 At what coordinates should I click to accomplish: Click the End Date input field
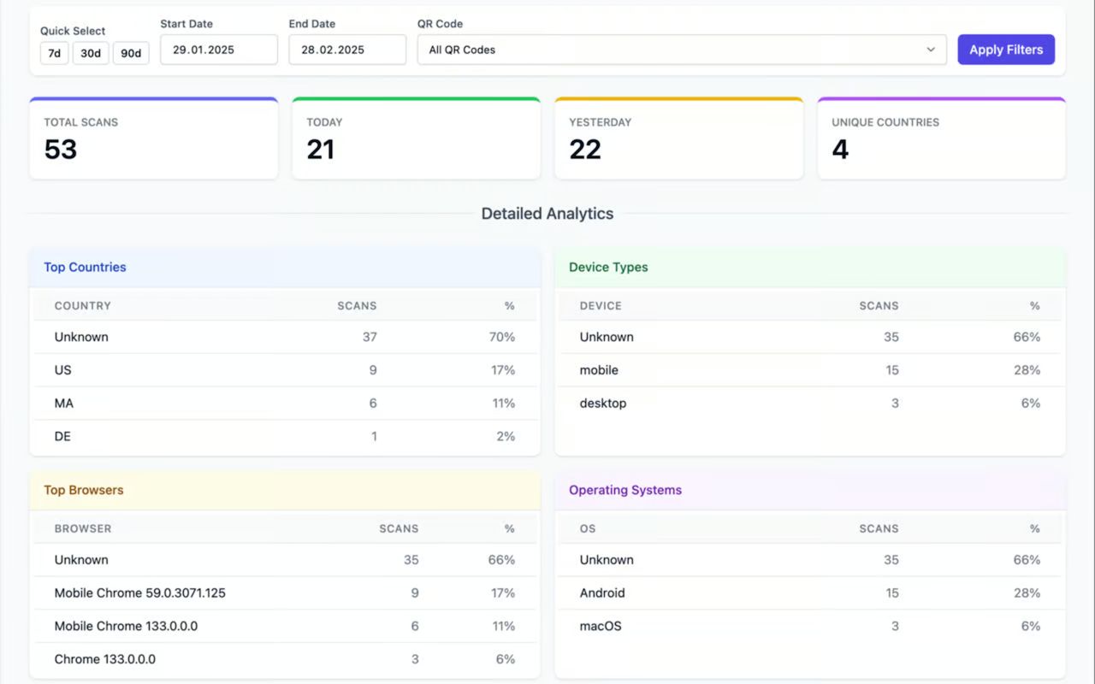tap(347, 50)
